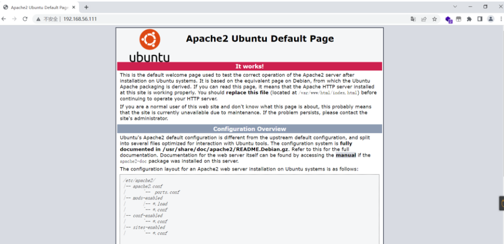Click bold text 'replace this file'

tap(247, 93)
